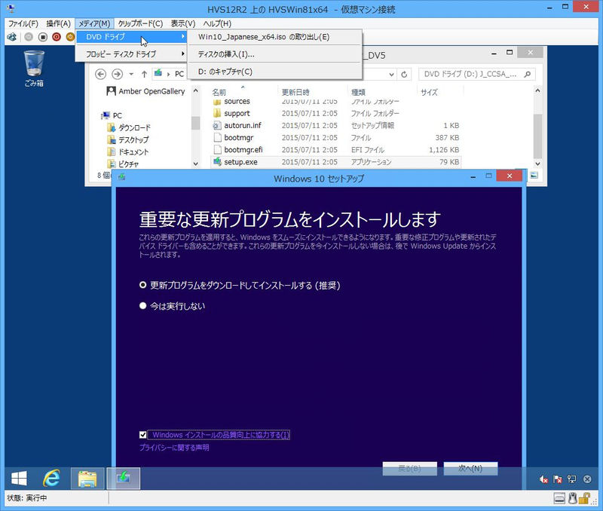Go back in the Explorer window

pyautogui.click(x=100, y=74)
